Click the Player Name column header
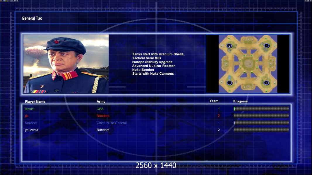312x175 pixels. [35, 101]
